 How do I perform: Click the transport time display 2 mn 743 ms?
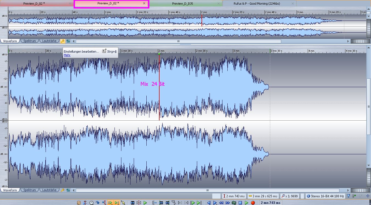pyautogui.click(x=270, y=203)
